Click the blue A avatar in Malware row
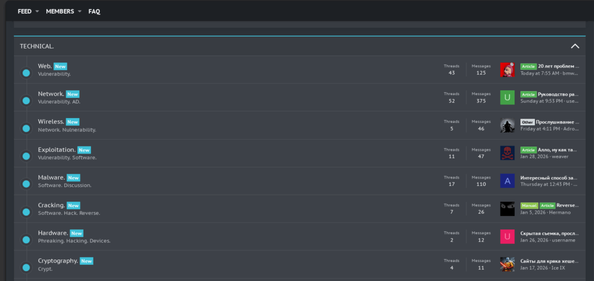Image resolution: width=594 pixels, height=281 pixels. [508, 181]
